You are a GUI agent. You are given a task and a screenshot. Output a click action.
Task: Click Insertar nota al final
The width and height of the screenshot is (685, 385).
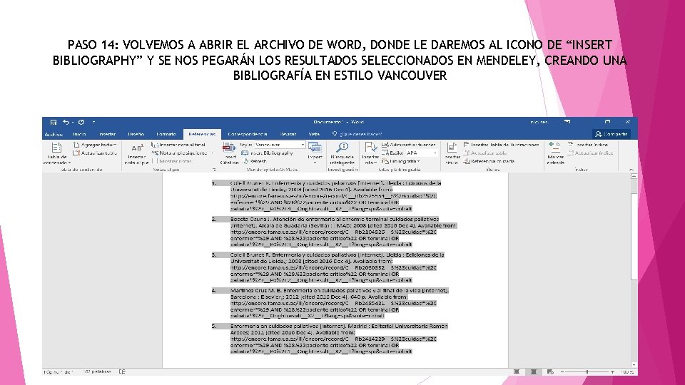[x=178, y=145]
